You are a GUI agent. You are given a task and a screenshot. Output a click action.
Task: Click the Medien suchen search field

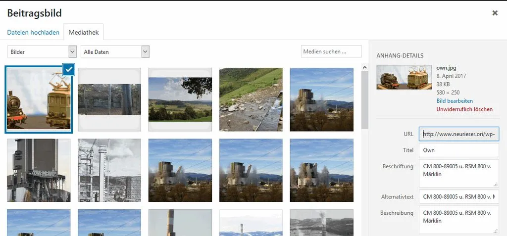point(331,52)
